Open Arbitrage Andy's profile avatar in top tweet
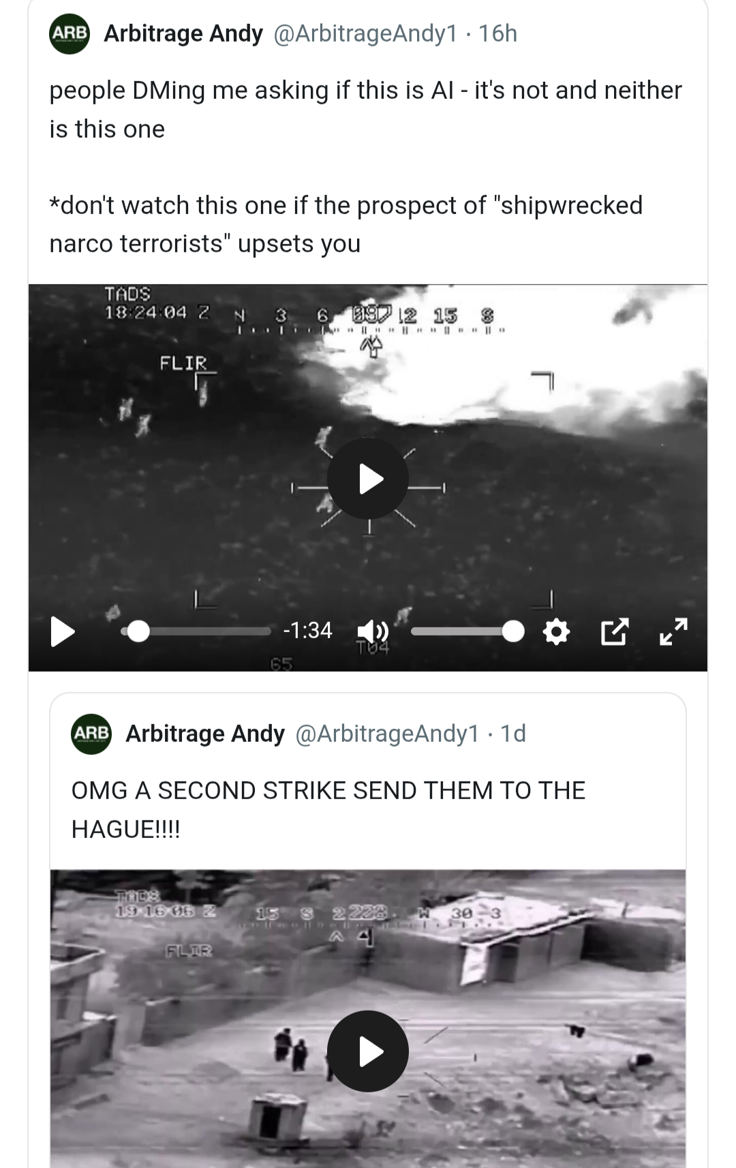The height and width of the screenshot is (1168, 736). tap(70, 33)
